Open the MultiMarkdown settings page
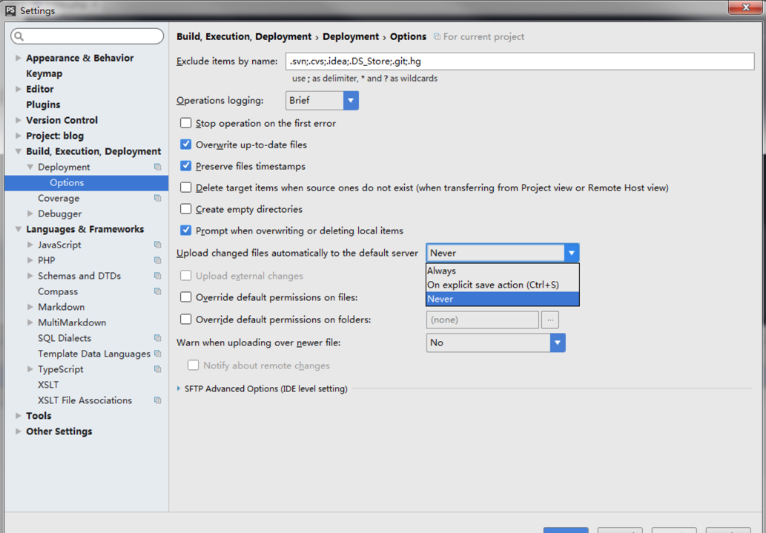This screenshot has height=533, width=766. click(x=72, y=323)
